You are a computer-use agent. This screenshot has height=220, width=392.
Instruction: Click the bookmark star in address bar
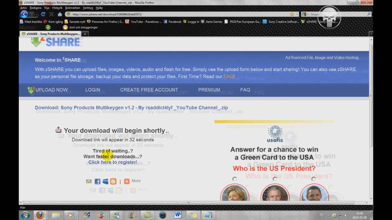(x=292, y=14)
